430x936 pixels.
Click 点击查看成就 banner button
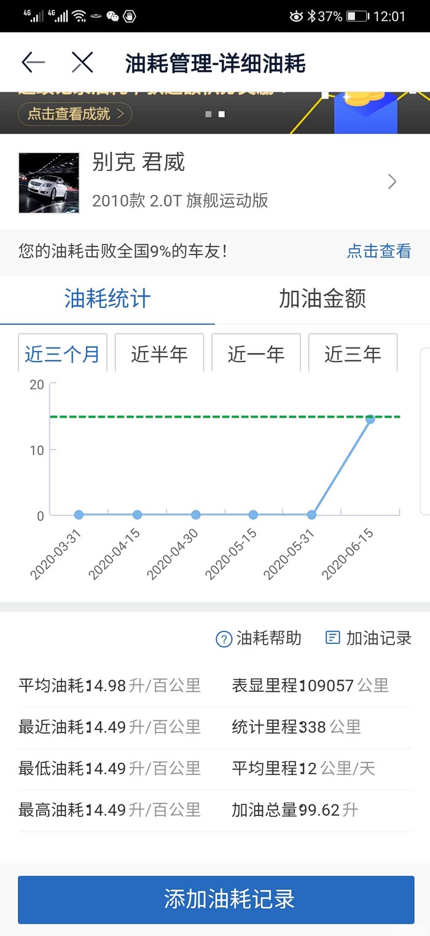click(75, 114)
